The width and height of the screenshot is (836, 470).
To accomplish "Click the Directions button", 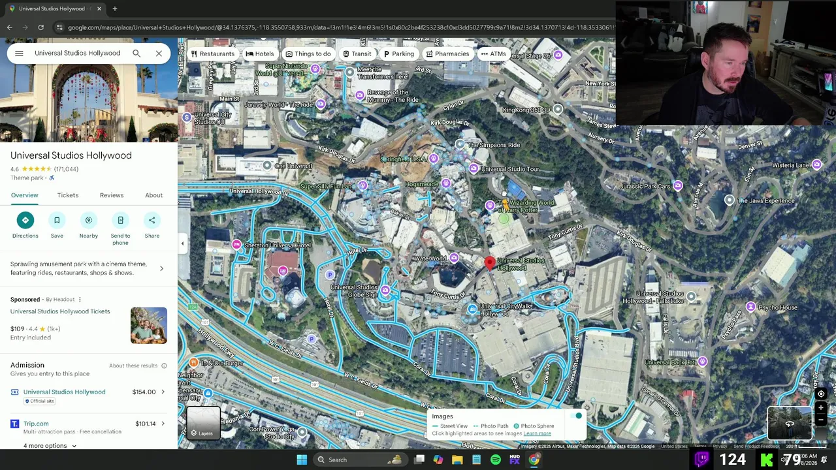I will coord(25,226).
